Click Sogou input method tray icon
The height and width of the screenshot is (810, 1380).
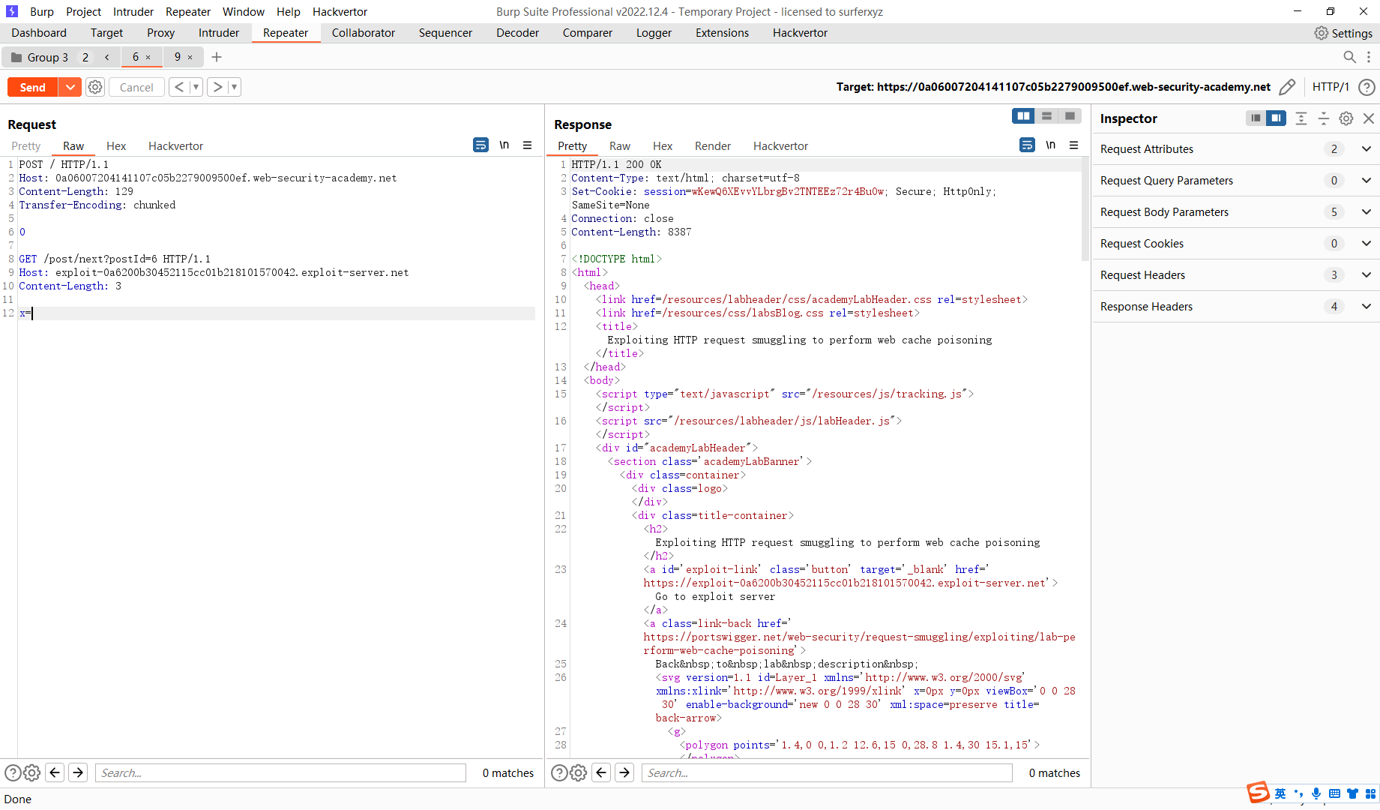tap(1258, 792)
